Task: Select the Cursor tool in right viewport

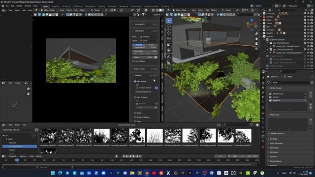Action: (169, 27)
